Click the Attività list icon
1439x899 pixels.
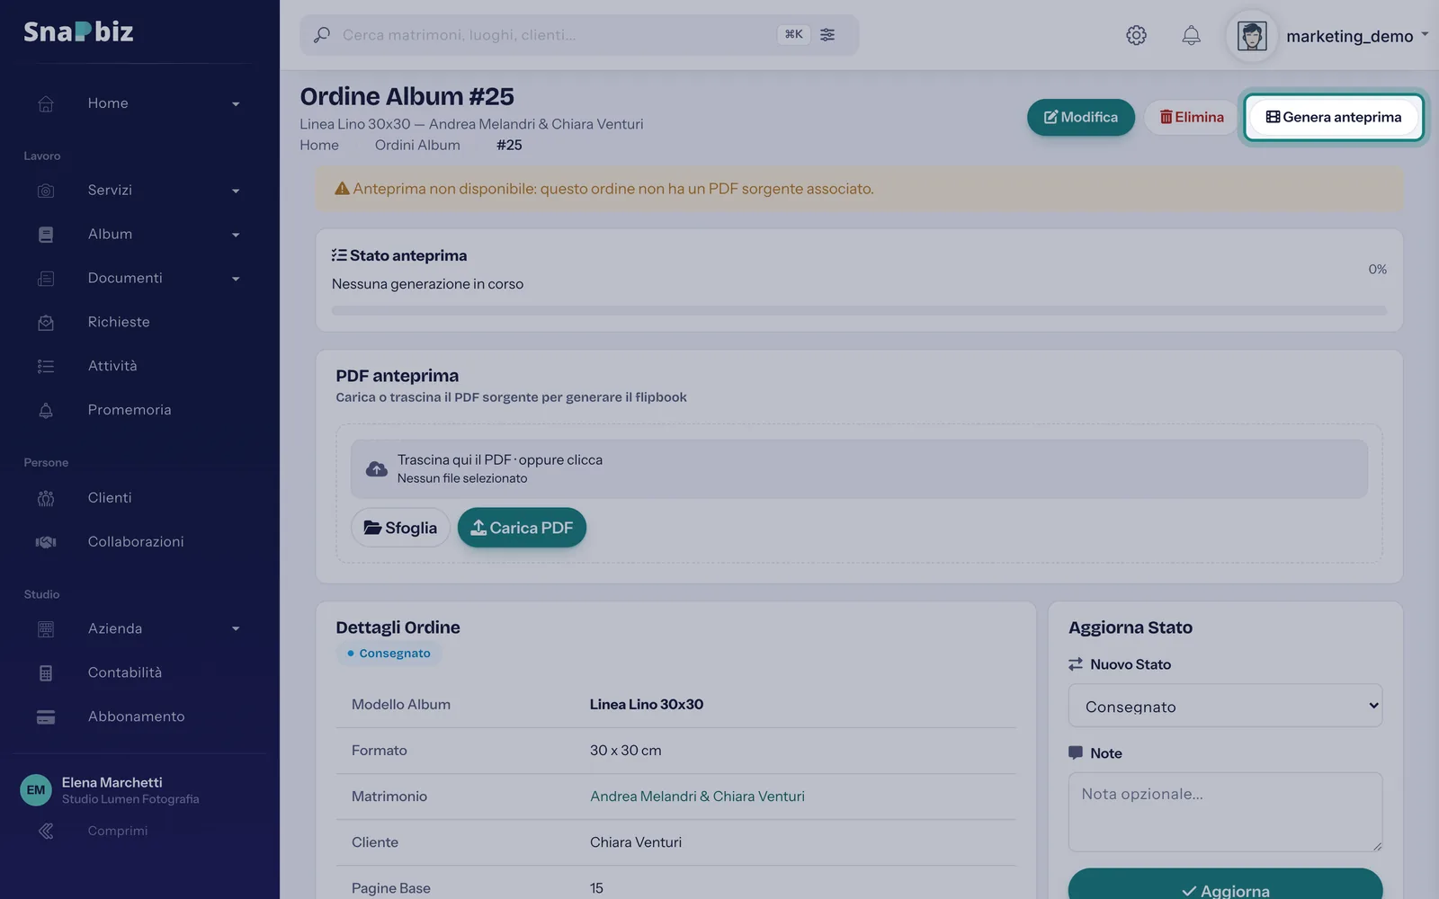click(46, 366)
